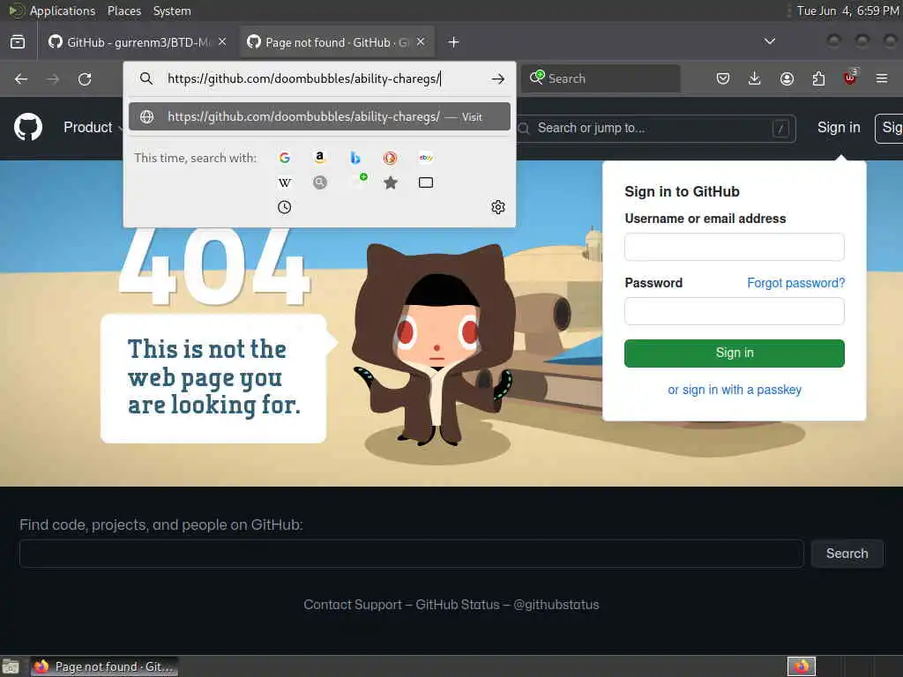903x677 pixels.
Task: Search this time with Google
Action: click(285, 158)
